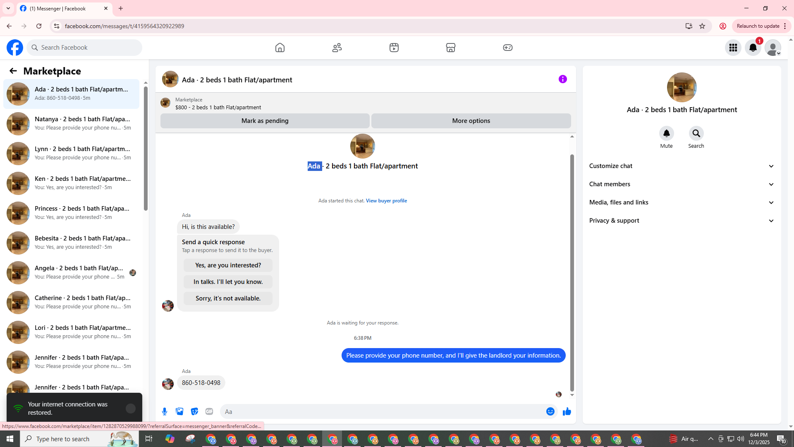794x447 pixels.
Task: Open the Gaming controller icon
Action: (x=508, y=48)
